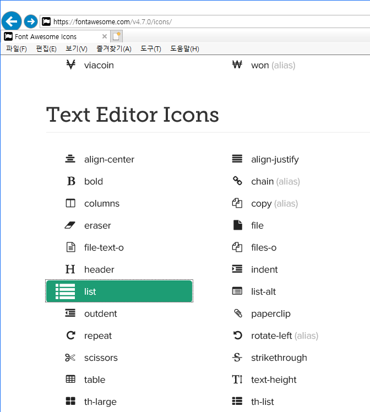Open the bold text link
370x412 pixels.
94,181
